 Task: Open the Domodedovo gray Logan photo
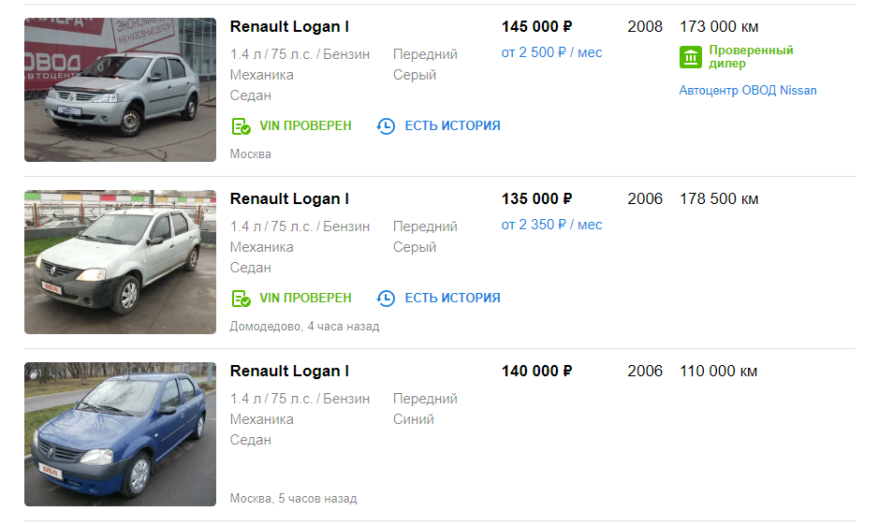pyautogui.click(x=120, y=262)
